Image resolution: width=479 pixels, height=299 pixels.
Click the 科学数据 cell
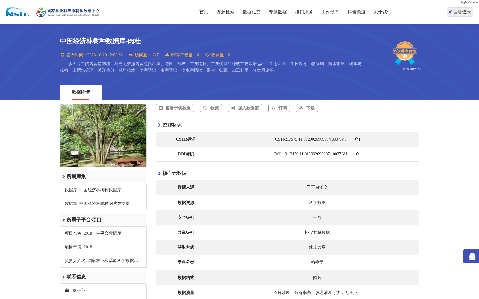(x=317, y=202)
